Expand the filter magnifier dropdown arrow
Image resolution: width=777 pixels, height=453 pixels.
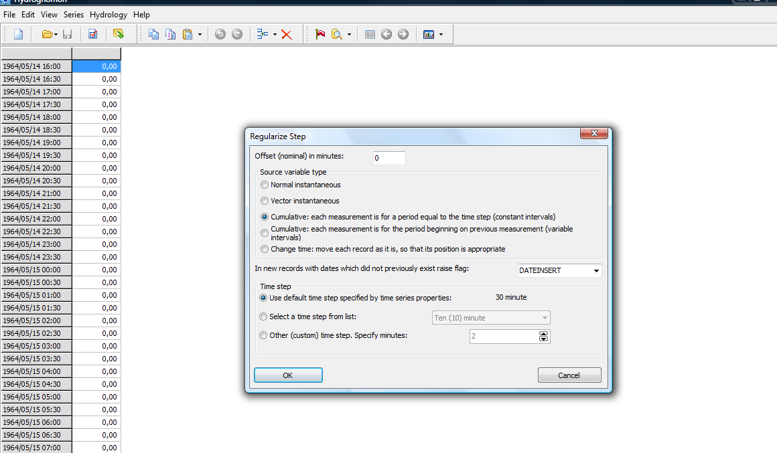tap(350, 35)
